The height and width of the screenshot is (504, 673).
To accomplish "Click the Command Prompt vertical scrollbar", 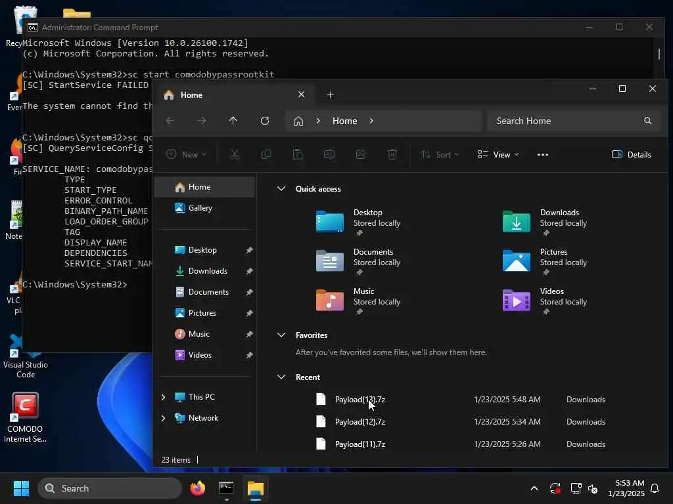I will coord(659,54).
